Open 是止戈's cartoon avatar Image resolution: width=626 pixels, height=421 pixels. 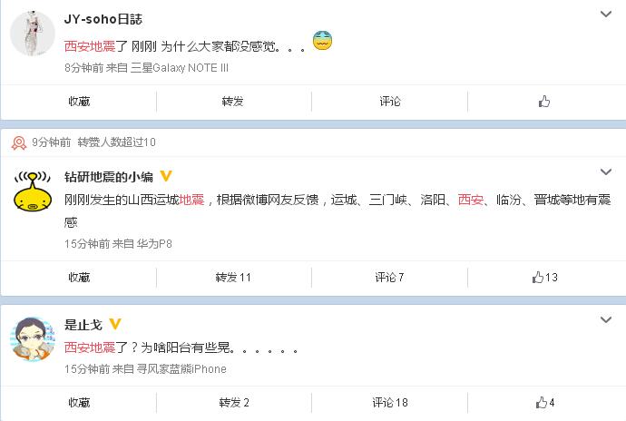pos(33,339)
